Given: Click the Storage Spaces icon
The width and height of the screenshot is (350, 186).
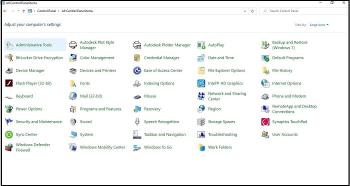Looking at the screenshot, I should pyautogui.click(x=201, y=121).
